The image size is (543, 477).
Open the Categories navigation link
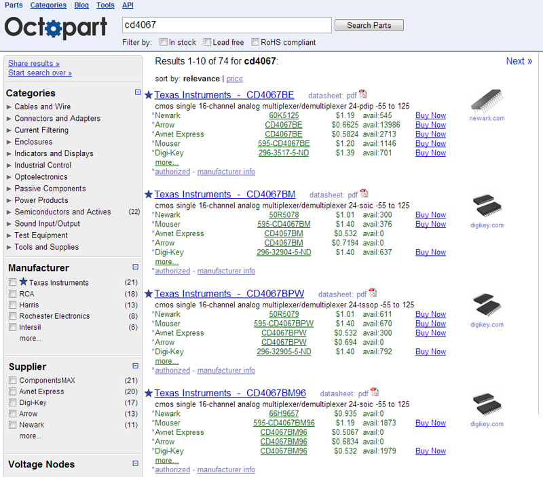[x=48, y=5]
